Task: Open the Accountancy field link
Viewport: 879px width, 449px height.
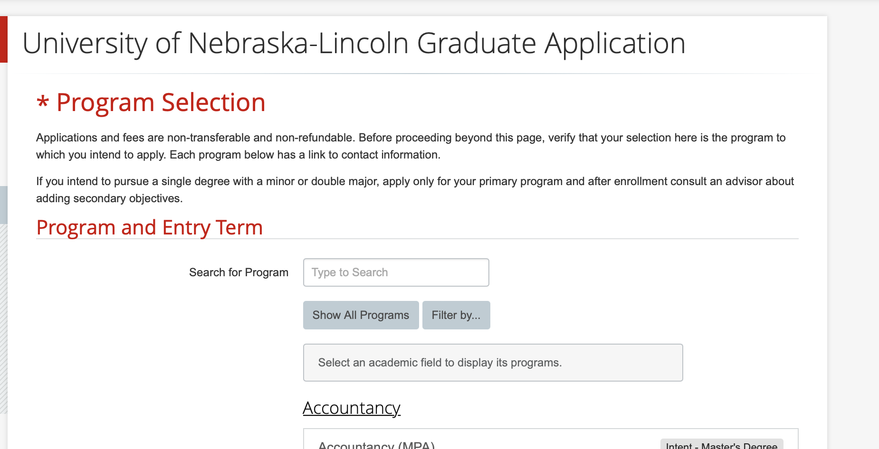Action: coord(352,408)
